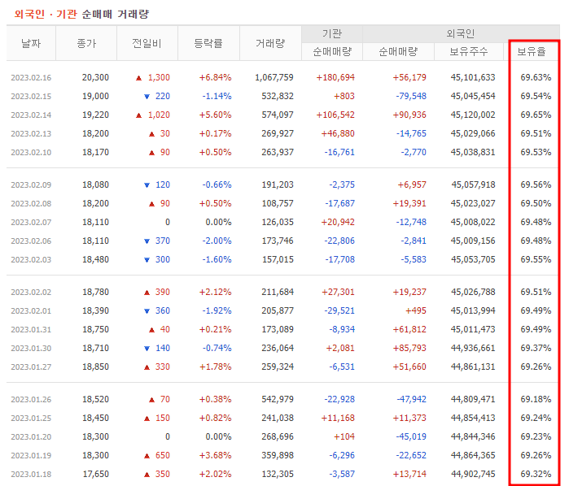Select foreign value +61,812
Image resolution: width=569 pixels, height=486 pixels.
click(409, 330)
